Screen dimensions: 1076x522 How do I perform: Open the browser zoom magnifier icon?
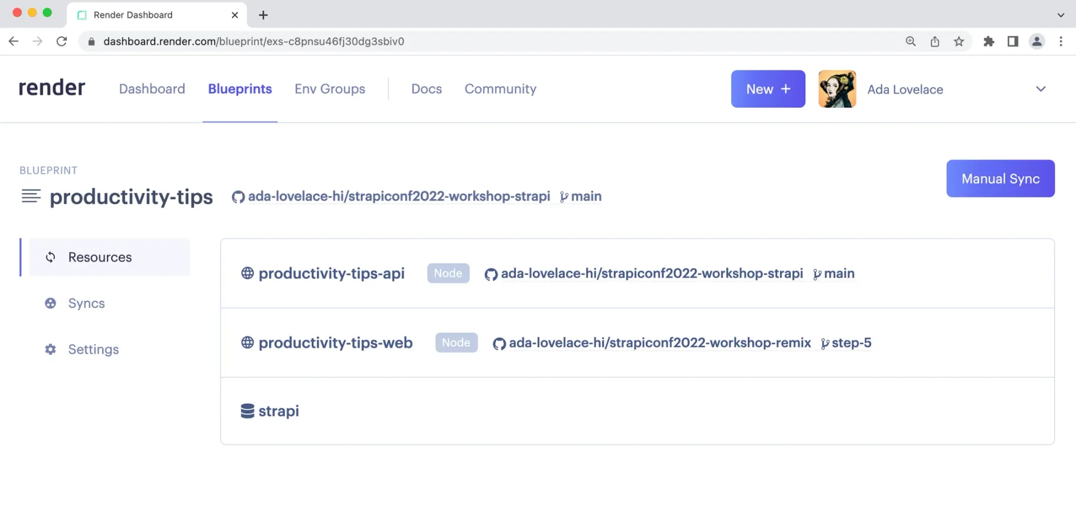[x=910, y=41]
